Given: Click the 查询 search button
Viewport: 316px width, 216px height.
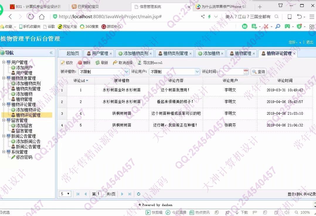Looking at the screenshot, I should 259,72.
